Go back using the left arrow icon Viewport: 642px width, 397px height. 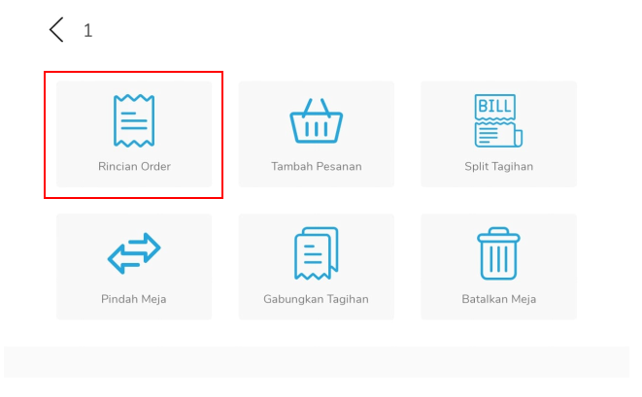[56, 30]
